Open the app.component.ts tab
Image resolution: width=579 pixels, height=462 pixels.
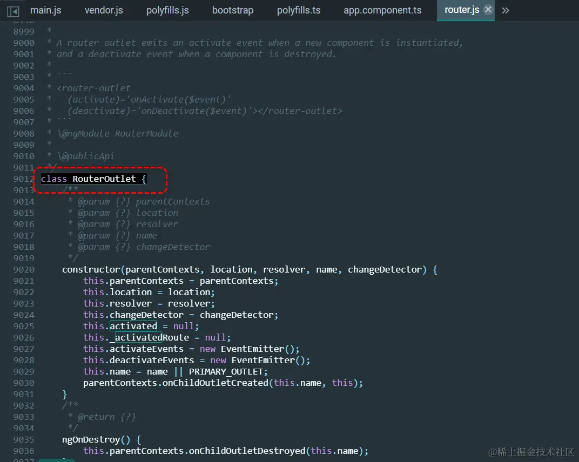point(382,10)
